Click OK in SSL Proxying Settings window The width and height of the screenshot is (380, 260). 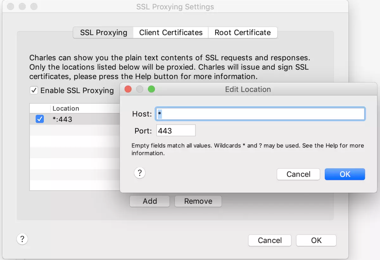316,240
